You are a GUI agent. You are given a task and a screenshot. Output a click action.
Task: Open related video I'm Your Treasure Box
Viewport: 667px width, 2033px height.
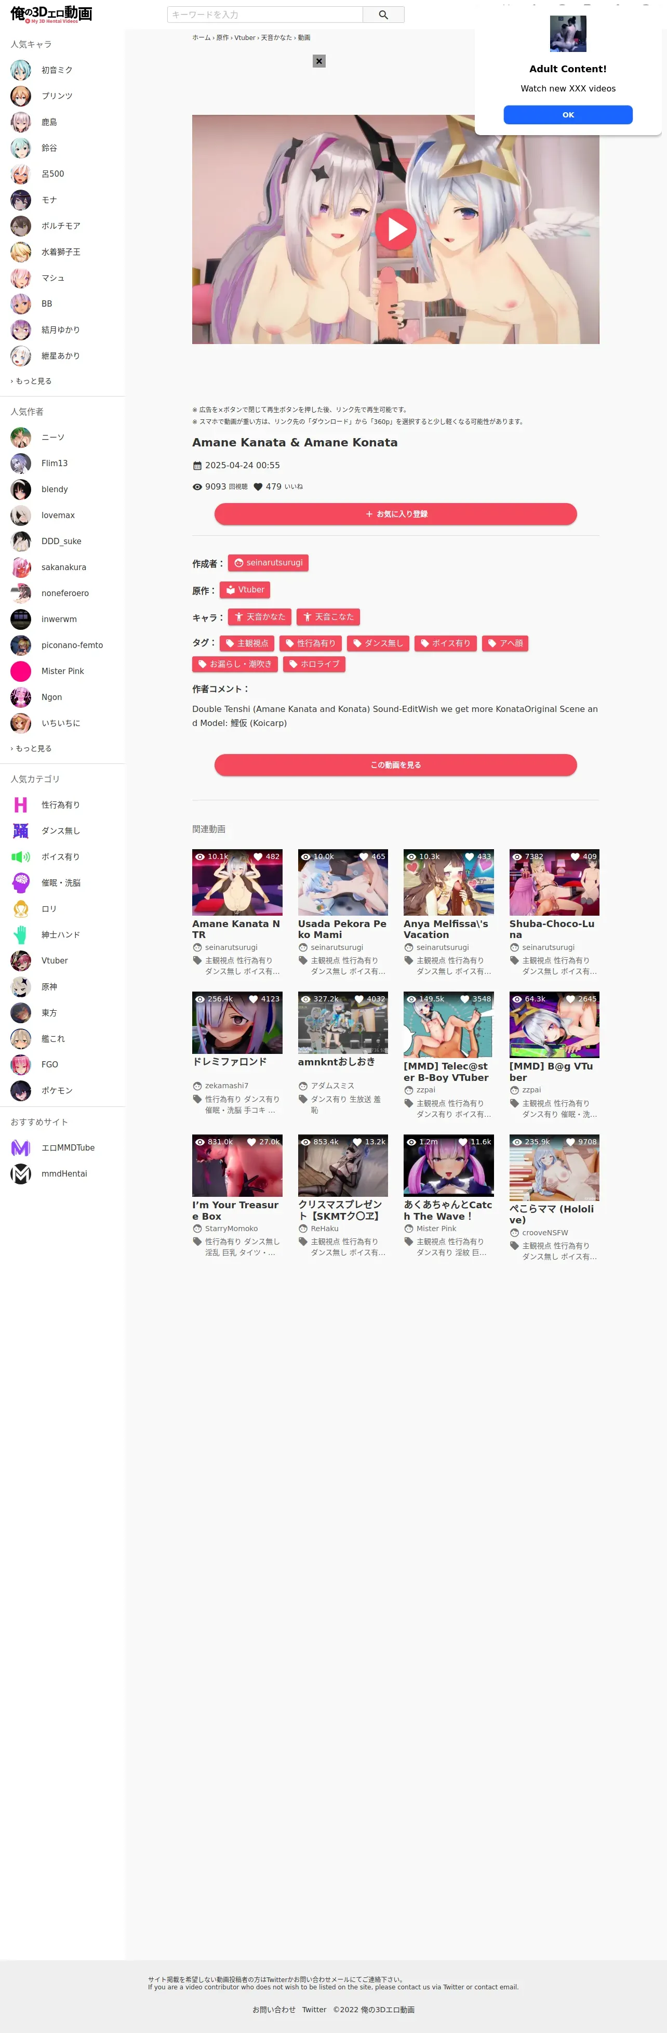(237, 1166)
